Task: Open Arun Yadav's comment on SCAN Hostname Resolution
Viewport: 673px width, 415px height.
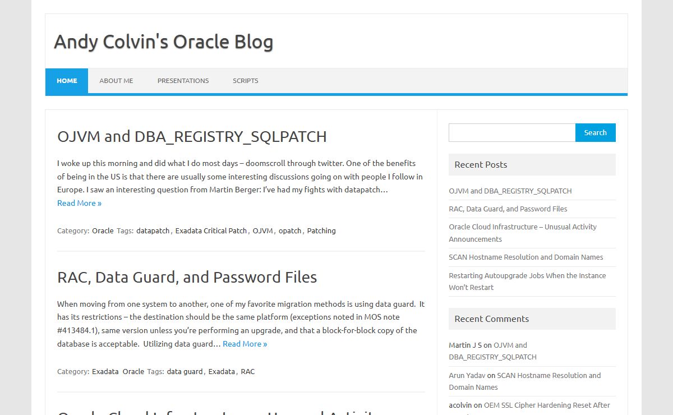Action: [x=525, y=381]
